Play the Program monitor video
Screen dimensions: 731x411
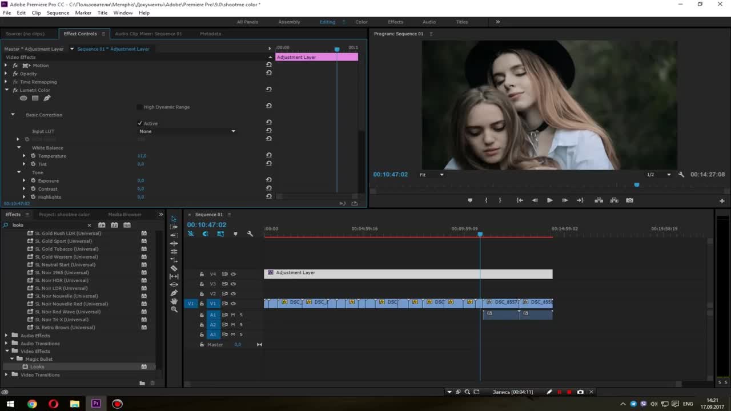[x=549, y=200]
